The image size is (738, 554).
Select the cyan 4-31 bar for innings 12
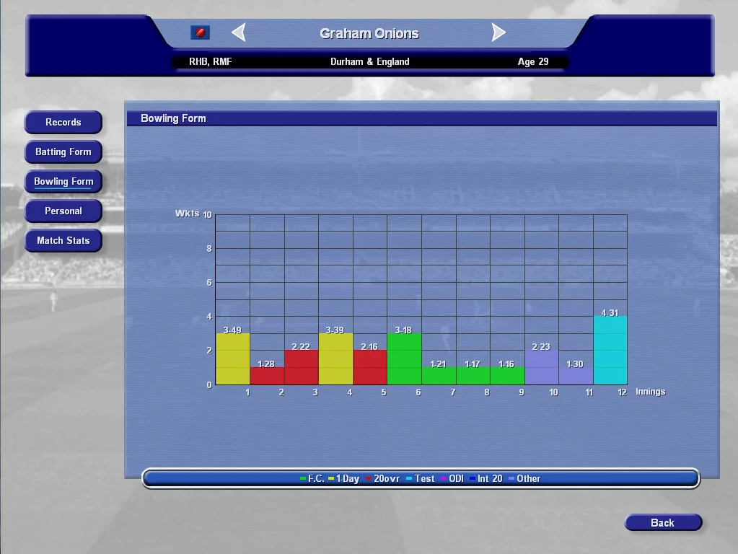(610, 351)
